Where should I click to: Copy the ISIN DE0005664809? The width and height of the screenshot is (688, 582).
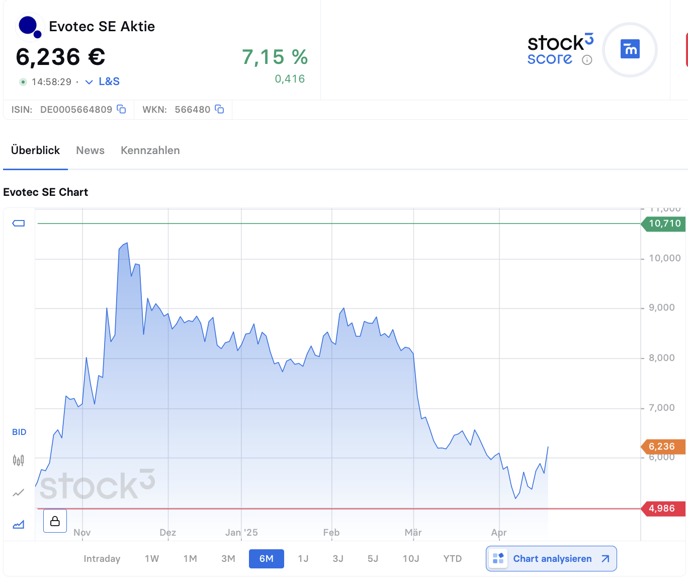[121, 109]
